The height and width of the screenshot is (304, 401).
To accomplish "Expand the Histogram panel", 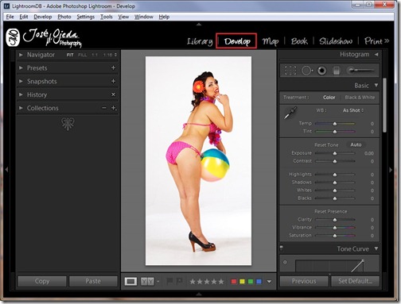I will pyautogui.click(x=376, y=54).
